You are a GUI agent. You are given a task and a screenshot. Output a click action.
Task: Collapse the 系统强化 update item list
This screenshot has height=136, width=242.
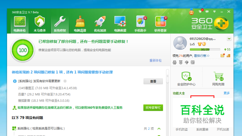65,81
